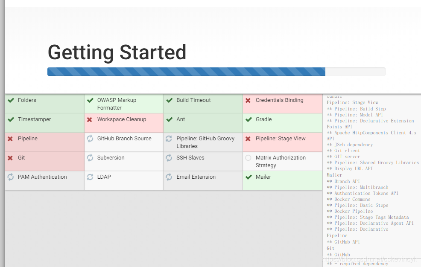Image resolution: width=421 pixels, height=267 pixels.
Task: Click the '** Branch API' log line
Action: 343,182
